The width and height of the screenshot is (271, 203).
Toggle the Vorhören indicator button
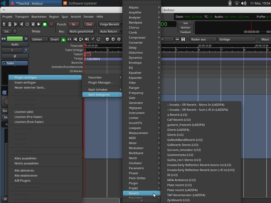tap(186, 27)
